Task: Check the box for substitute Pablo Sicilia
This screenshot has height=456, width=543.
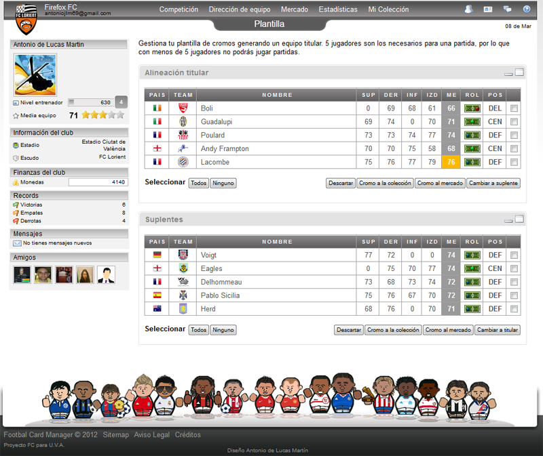Action: click(514, 295)
